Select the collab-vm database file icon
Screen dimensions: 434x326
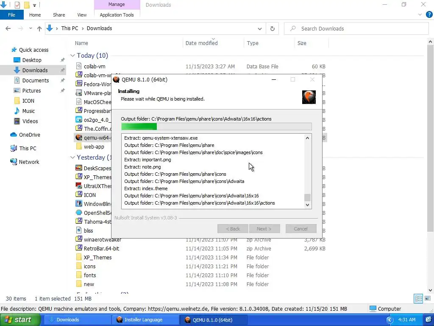79,66
